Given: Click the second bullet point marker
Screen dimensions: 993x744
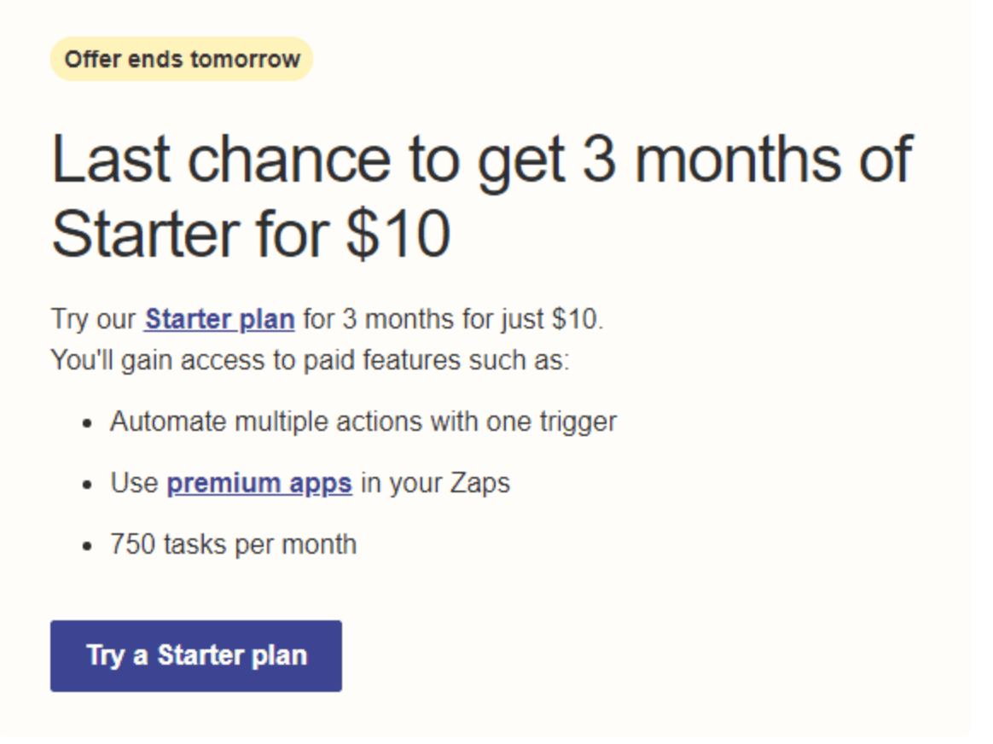Looking at the screenshot, I should (90, 483).
